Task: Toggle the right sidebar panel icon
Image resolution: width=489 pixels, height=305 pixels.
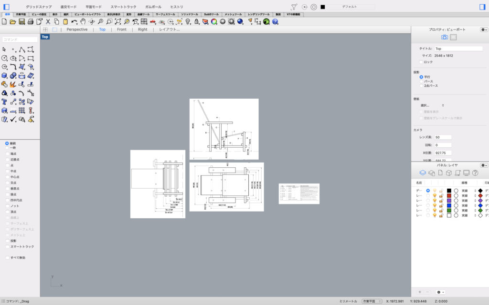Action: pos(482,7)
